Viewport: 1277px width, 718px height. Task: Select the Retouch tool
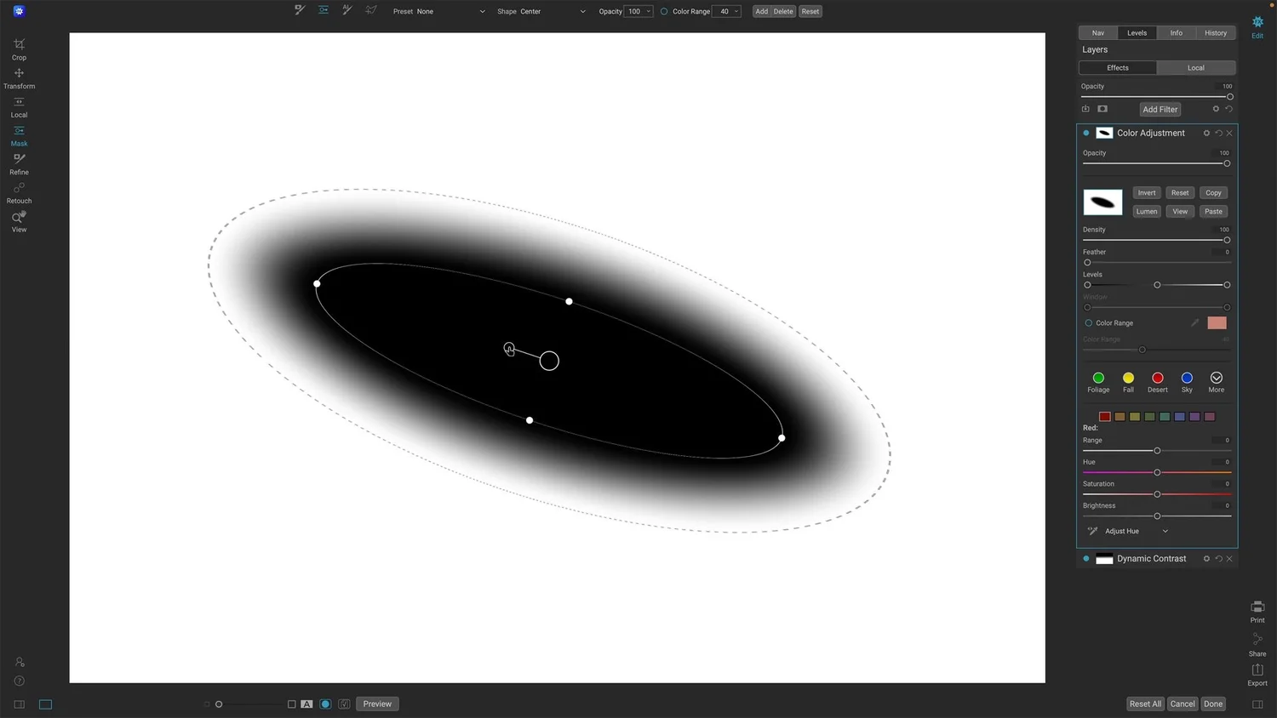point(19,193)
